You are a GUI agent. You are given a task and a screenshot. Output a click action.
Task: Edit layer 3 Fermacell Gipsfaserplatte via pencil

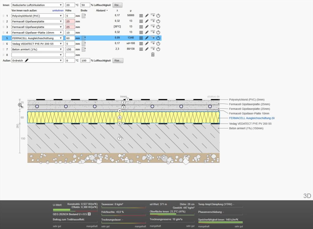(147, 27)
